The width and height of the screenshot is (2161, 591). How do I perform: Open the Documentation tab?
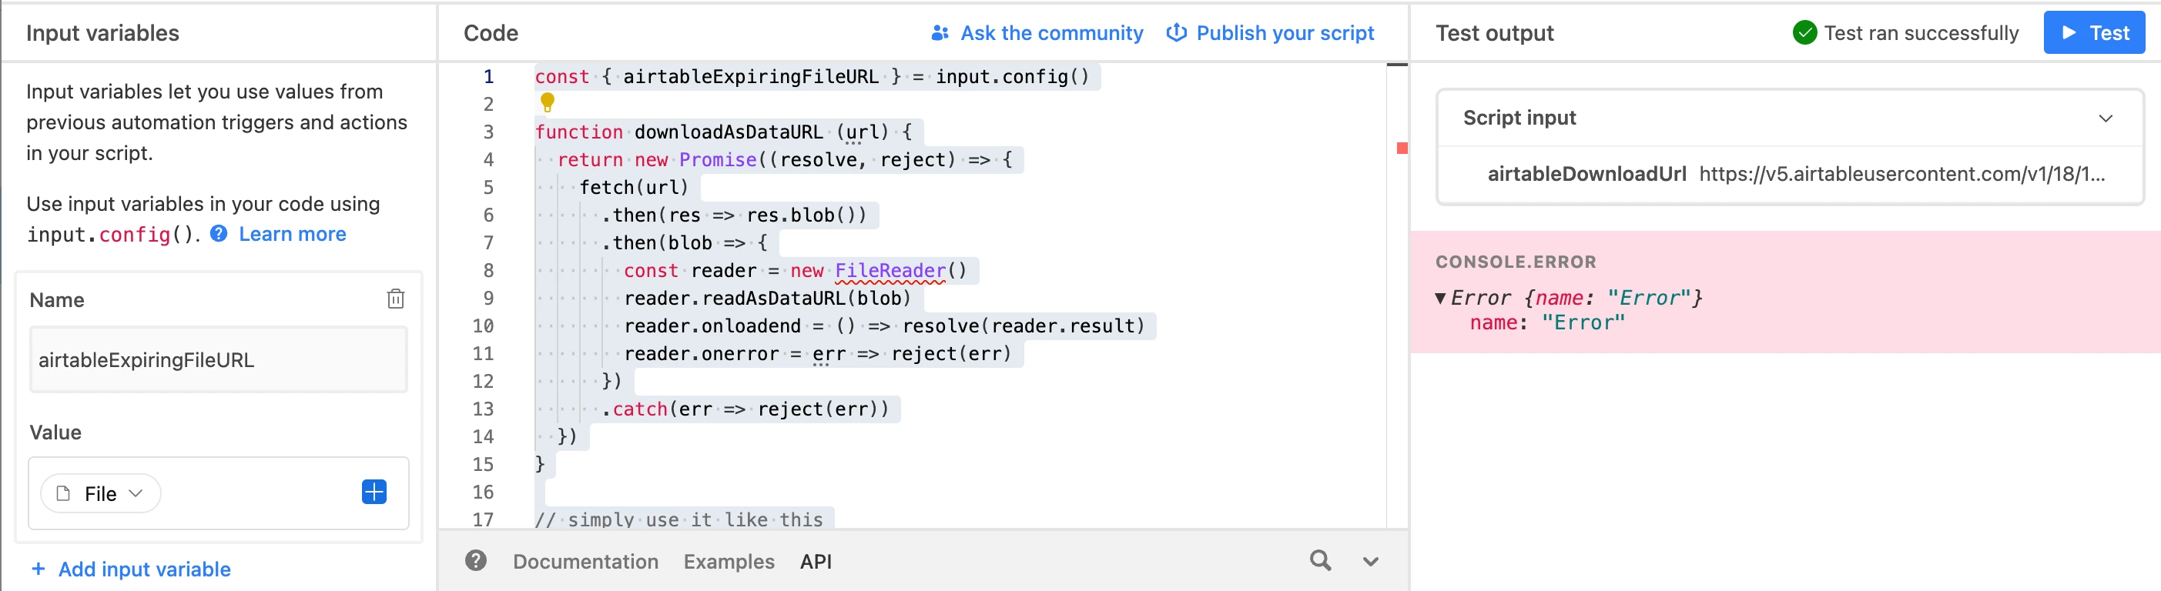585,562
